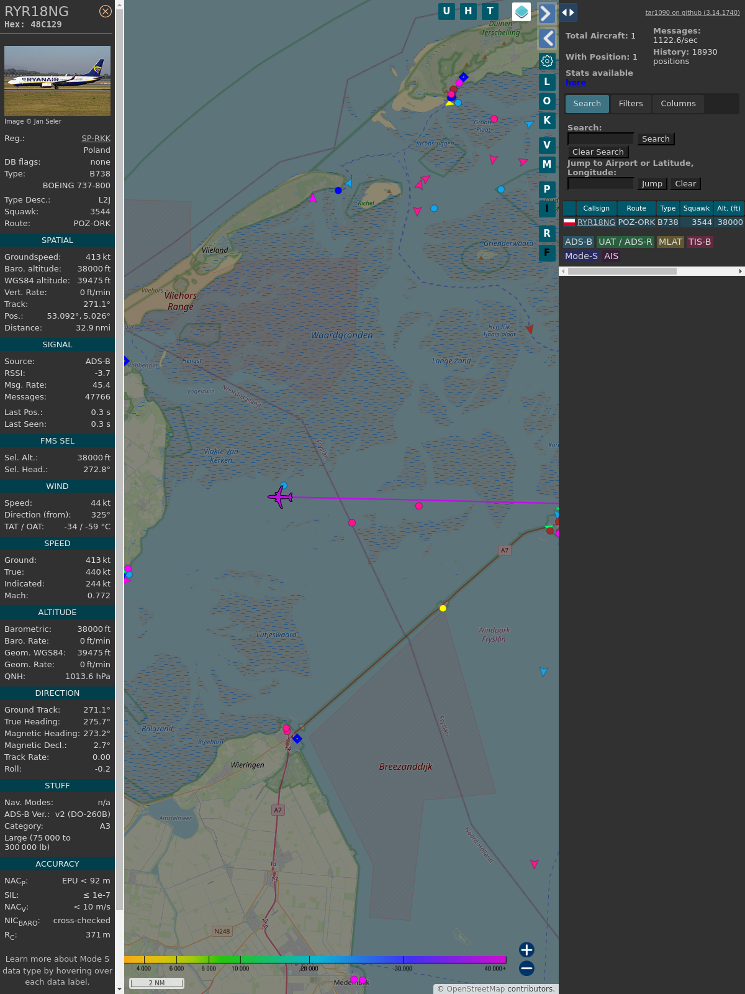The width and height of the screenshot is (745, 994).
Task: Click the Clear Search button
Action: click(598, 152)
